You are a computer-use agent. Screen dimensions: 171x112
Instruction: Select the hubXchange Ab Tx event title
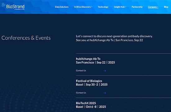click(x=88, y=59)
